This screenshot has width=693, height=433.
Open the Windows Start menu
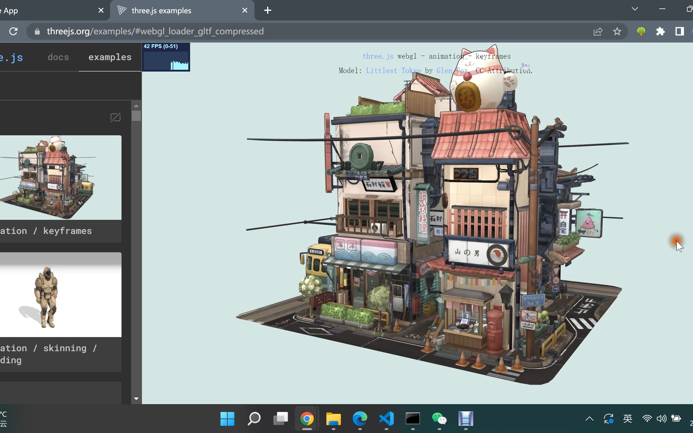click(227, 419)
